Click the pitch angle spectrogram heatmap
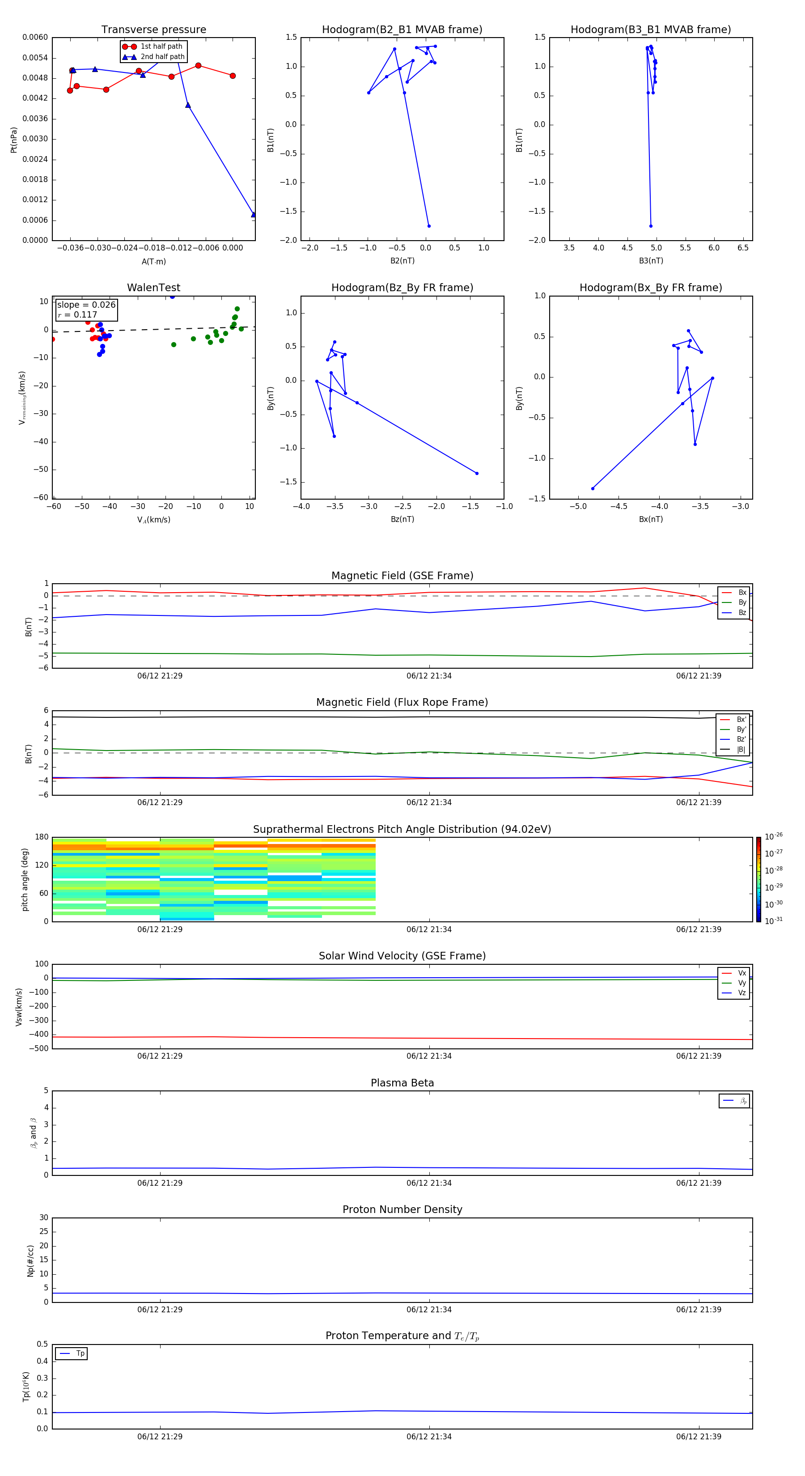Image resolution: width=805 pixels, height=1476 pixels. pyautogui.click(x=214, y=879)
